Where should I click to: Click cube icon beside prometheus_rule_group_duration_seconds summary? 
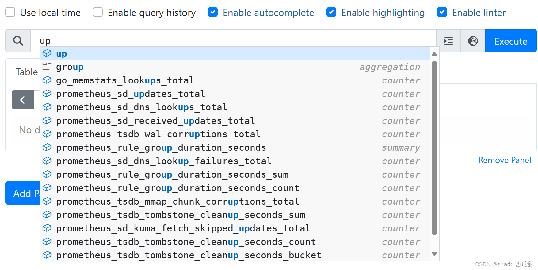pos(47,147)
